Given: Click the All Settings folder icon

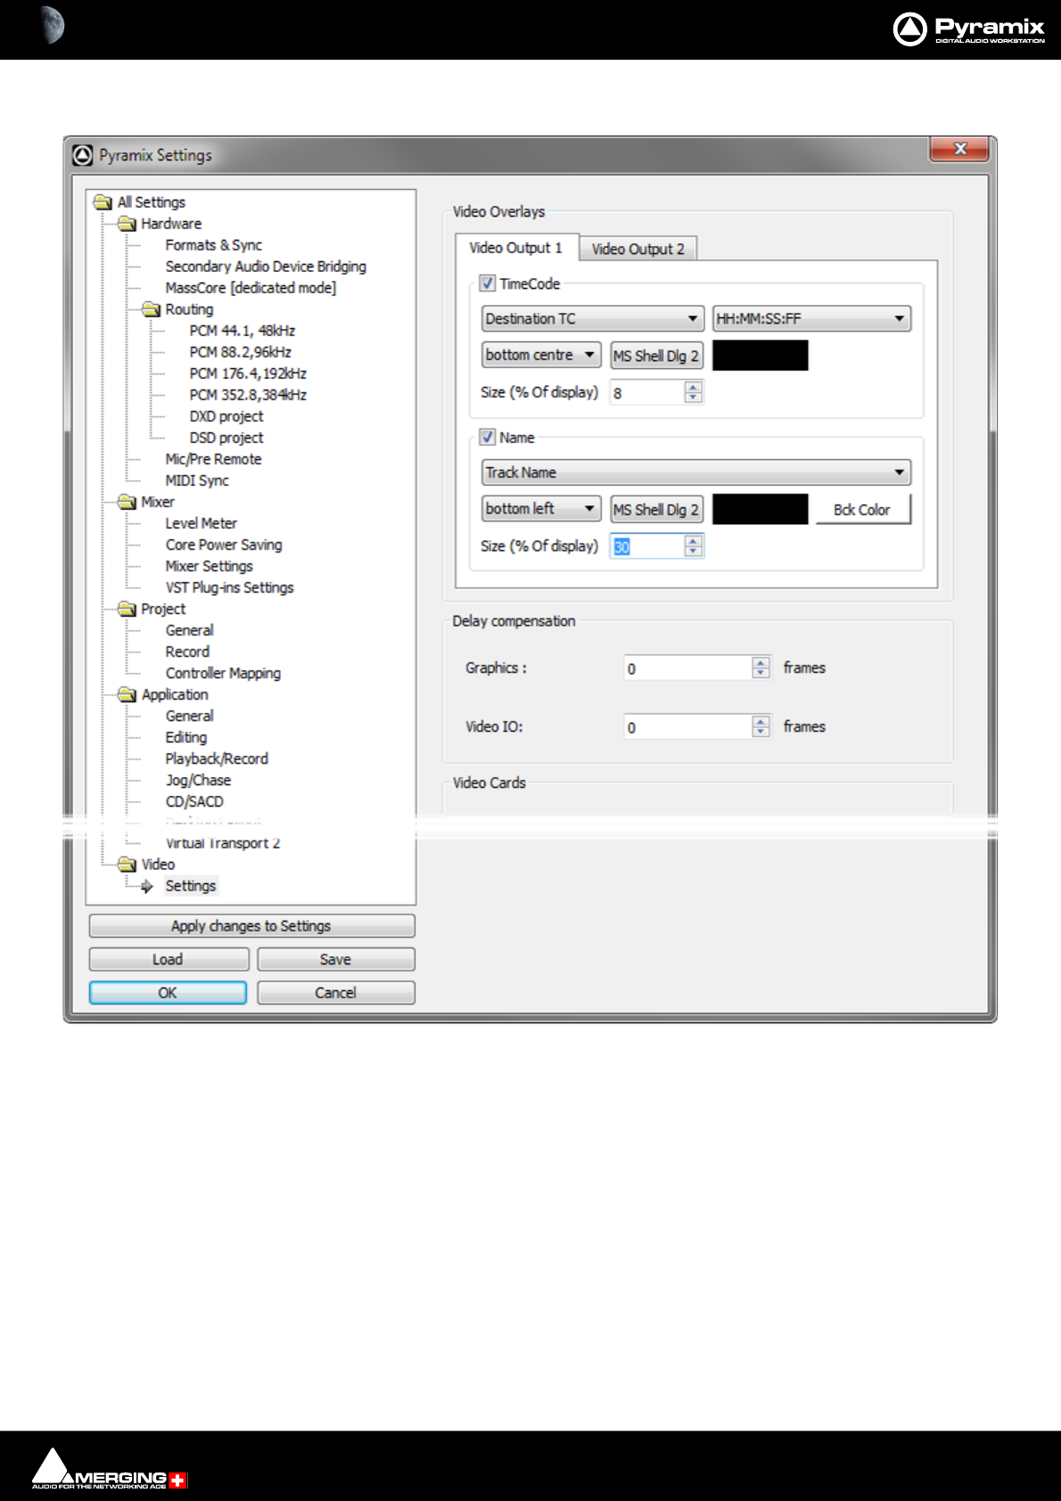Looking at the screenshot, I should [x=103, y=202].
